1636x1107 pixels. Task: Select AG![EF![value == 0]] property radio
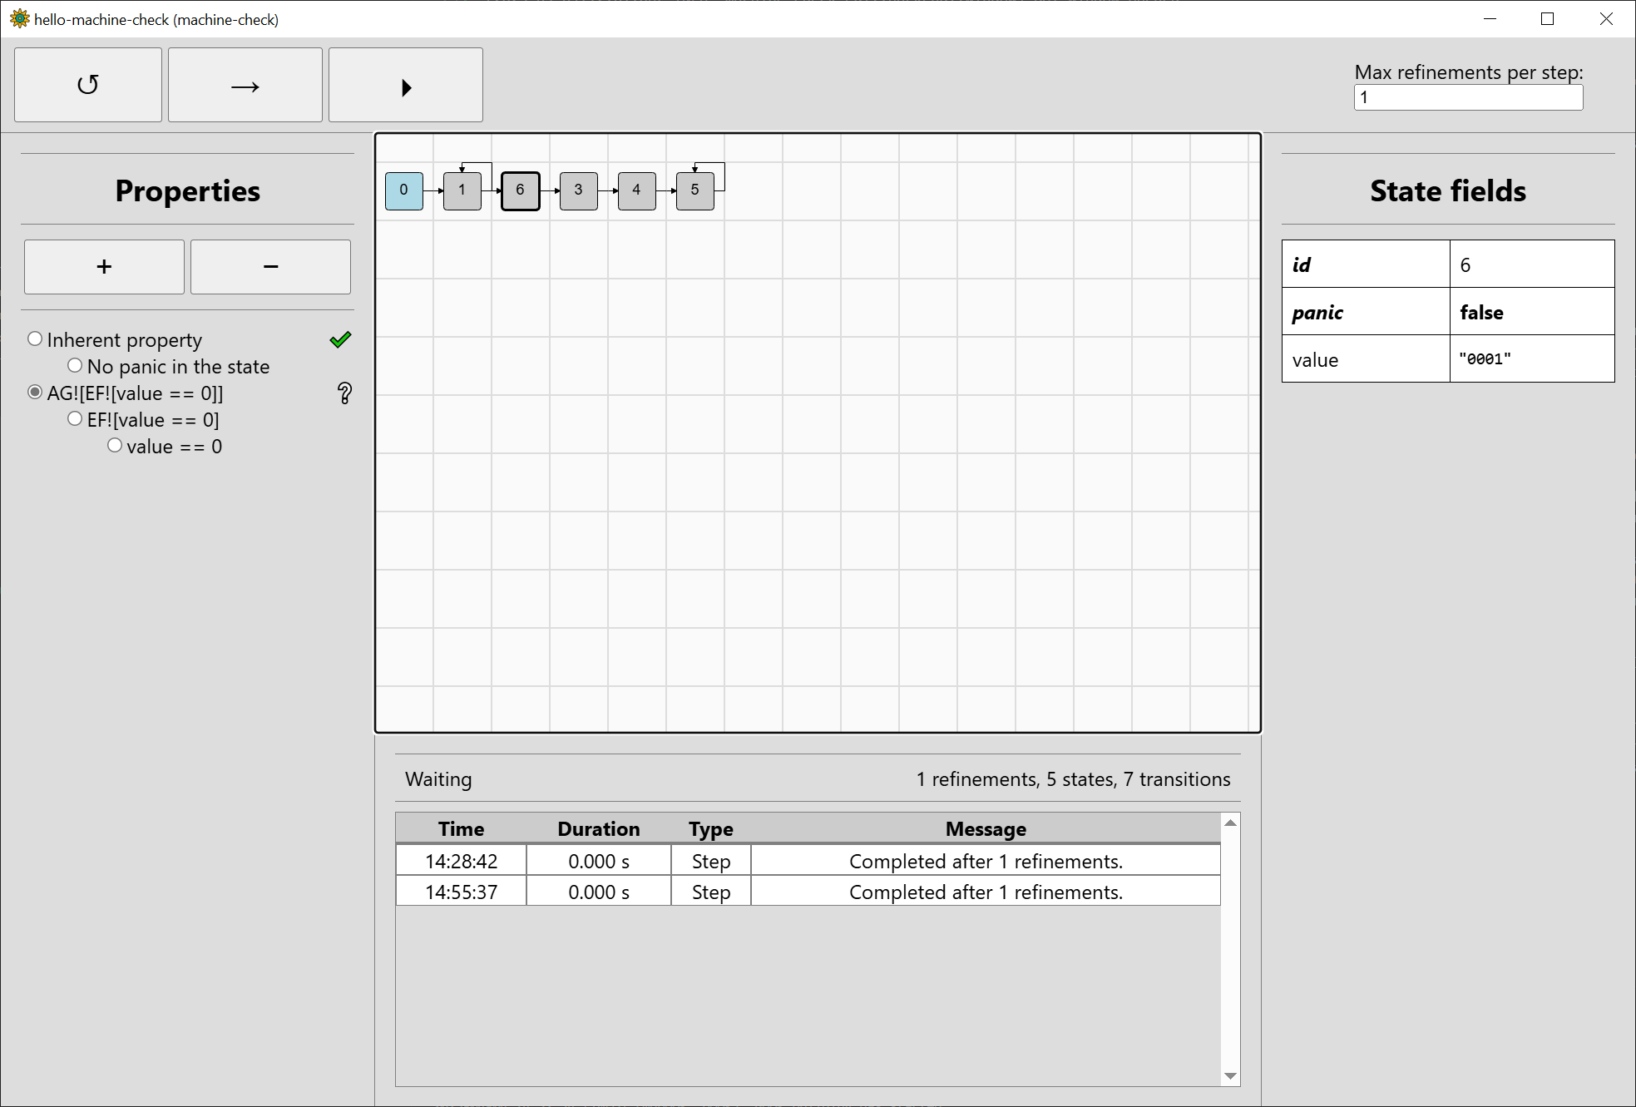pos(35,393)
